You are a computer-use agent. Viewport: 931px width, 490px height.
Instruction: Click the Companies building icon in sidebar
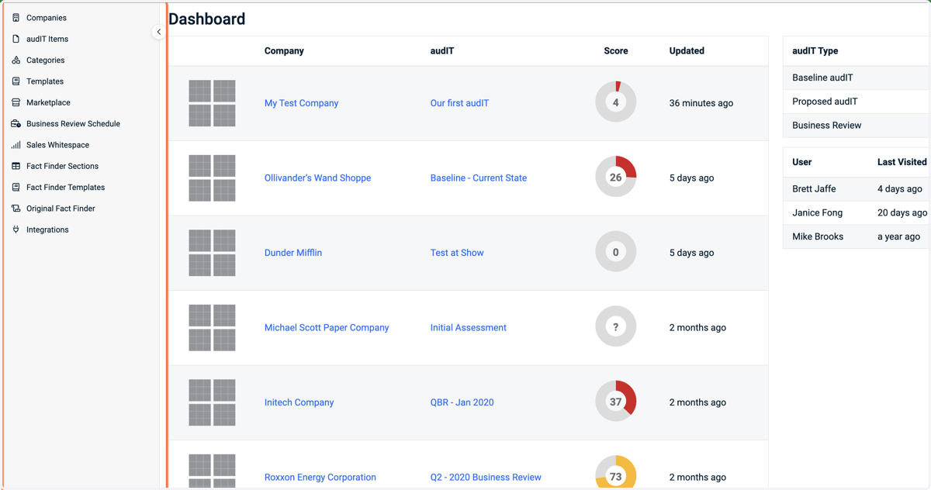click(16, 17)
